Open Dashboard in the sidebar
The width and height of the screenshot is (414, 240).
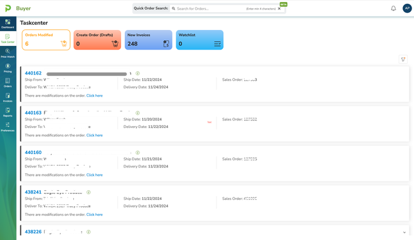(x=8, y=24)
